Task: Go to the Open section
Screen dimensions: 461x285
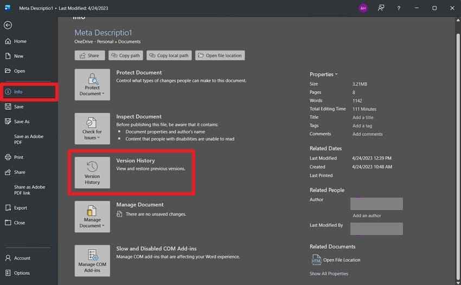Action: 15,71
